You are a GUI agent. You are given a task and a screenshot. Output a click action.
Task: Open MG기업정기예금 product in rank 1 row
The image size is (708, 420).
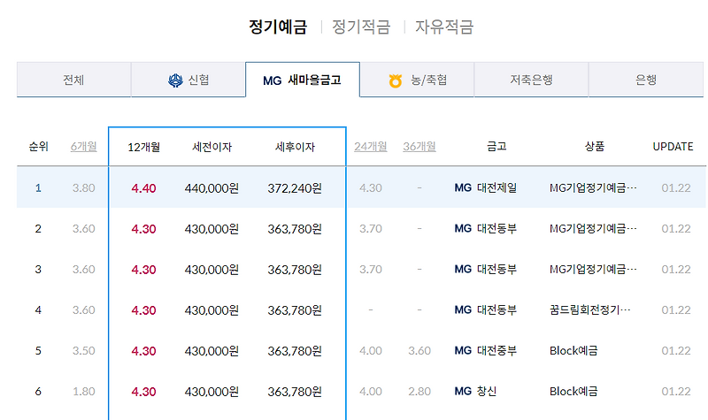pos(593,187)
